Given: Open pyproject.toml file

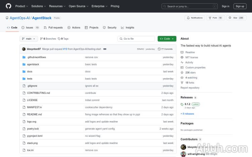Looking at the screenshot, I should point(35,136).
